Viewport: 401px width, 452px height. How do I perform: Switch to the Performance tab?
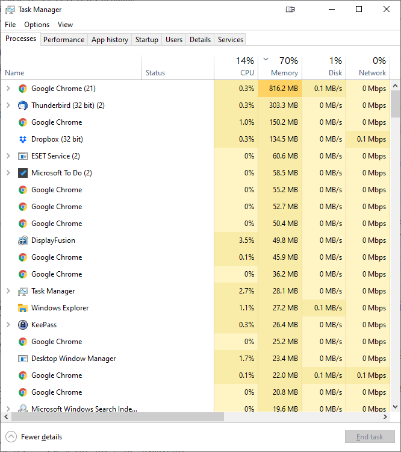64,40
